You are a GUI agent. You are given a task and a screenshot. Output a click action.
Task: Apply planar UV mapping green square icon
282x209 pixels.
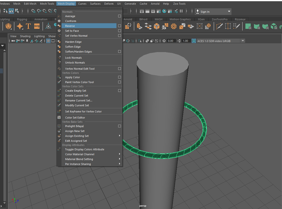point(248,26)
